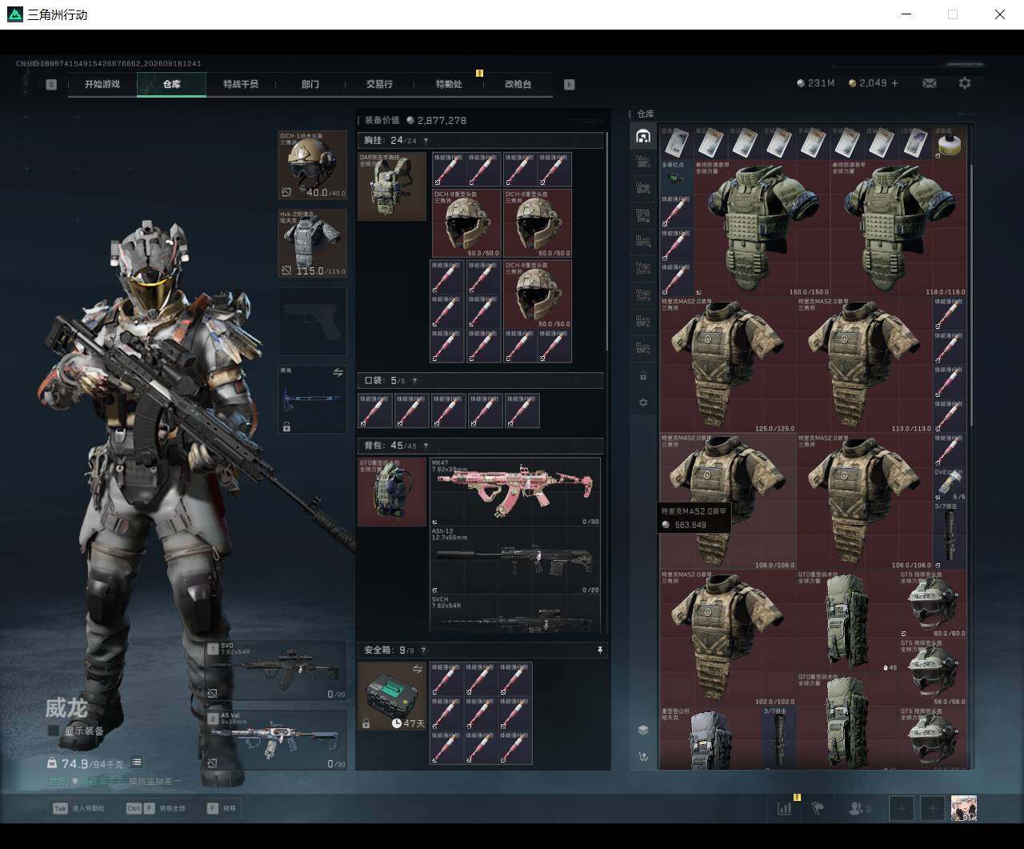Select the GTO backpack in 背包 section
The width and height of the screenshot is (1024, 849).
[x=392, y=491]
